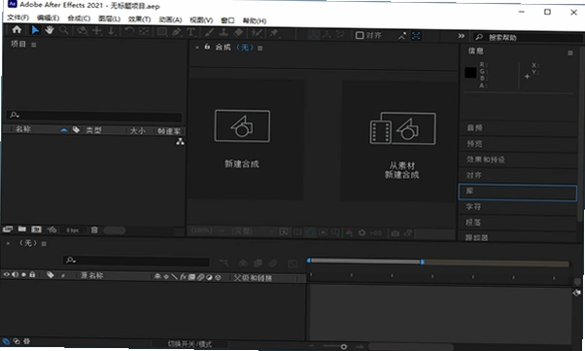Click the Interpret Footage icon in Project panel
The image size is (585, 351).
(x=8, y=228)
